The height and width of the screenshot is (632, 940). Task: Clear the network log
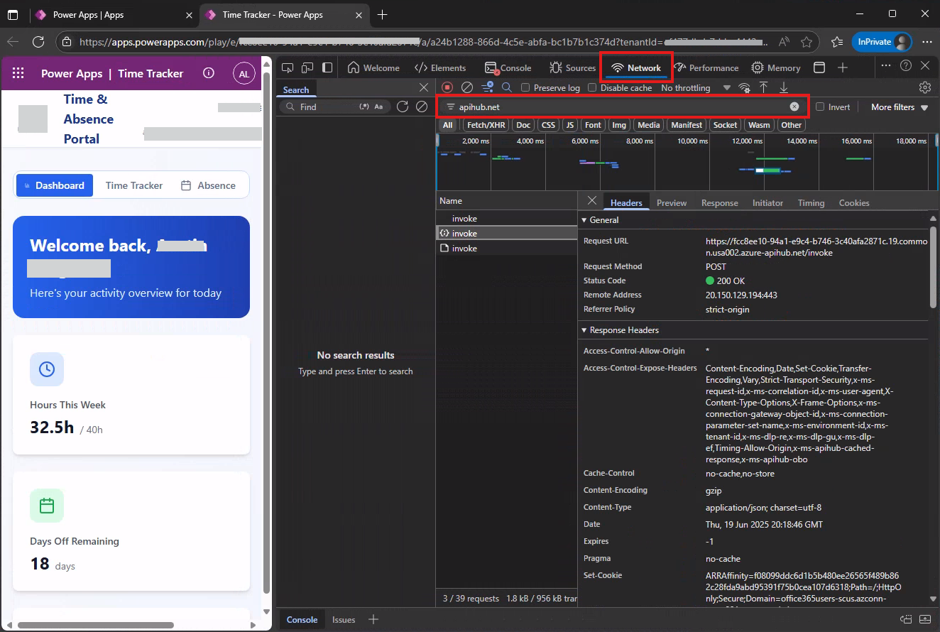click(466, 87)
